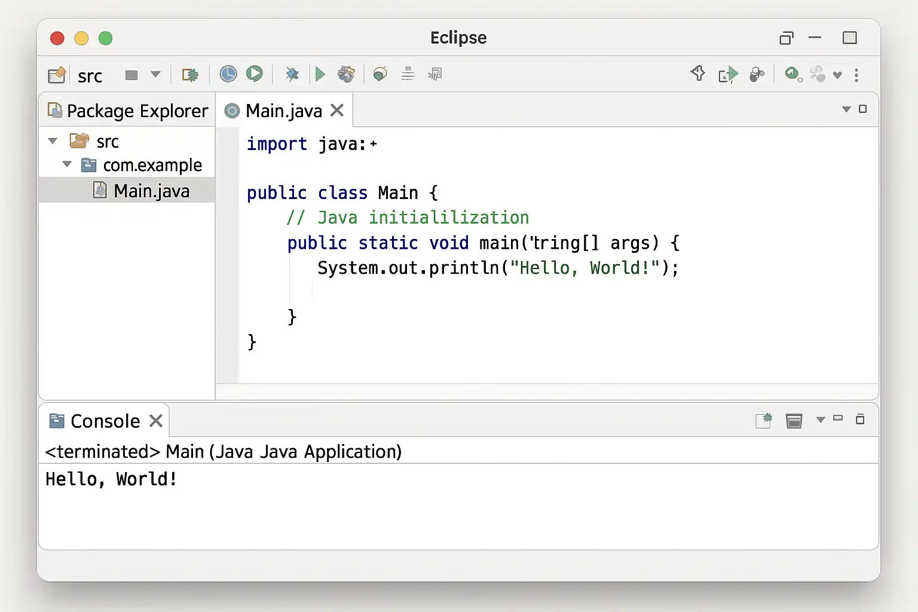
Task: Click the gray heart icon in toolbar
Action: pyautogui.click(x=837, y=75)
